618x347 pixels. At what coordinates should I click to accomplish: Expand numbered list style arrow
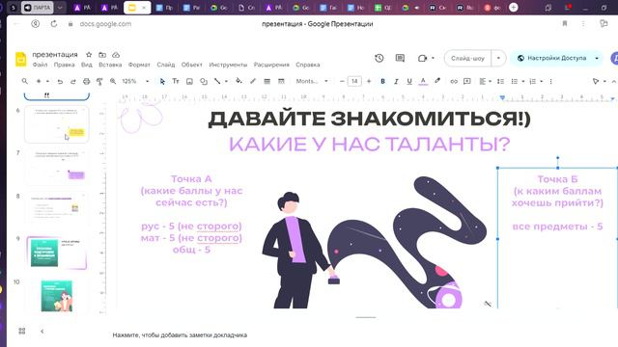(x=542, y=81)
